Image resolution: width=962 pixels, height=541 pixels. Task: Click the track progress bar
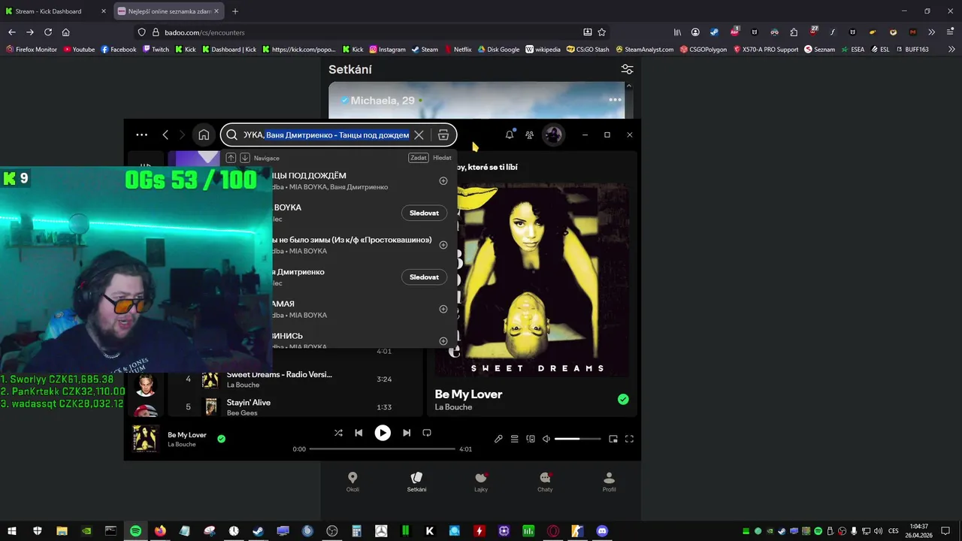pyautogui.click(x=383, y=449)
